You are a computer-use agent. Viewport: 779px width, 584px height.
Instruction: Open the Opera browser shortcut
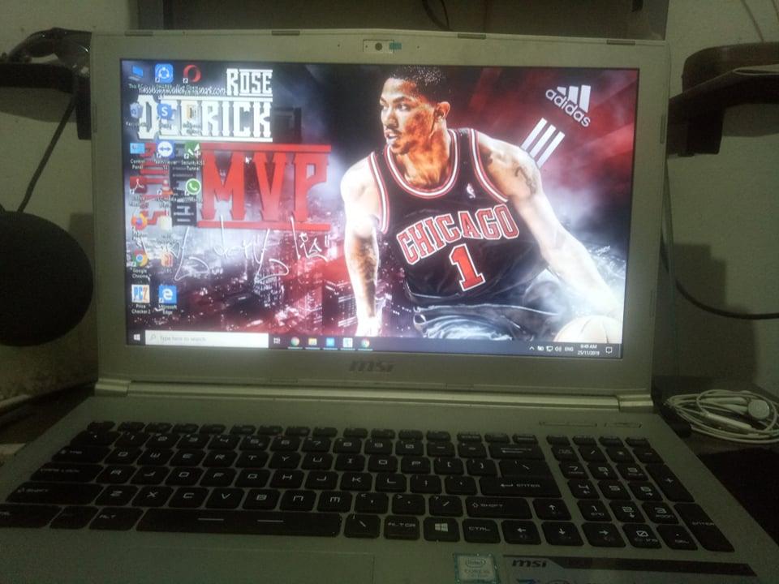[192, 74]
